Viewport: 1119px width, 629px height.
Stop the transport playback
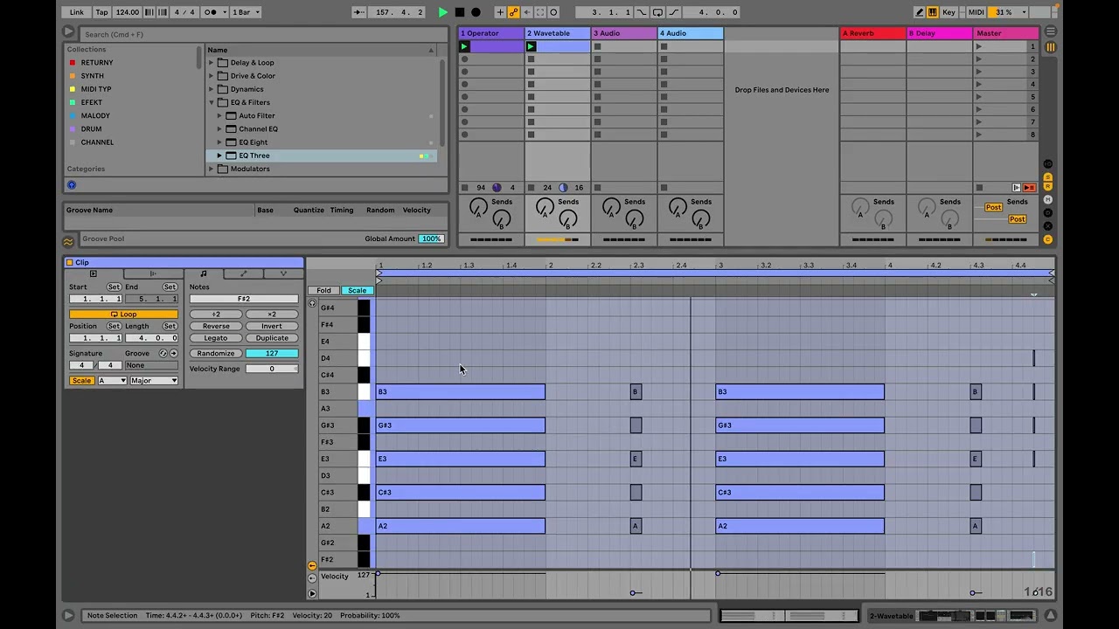459,12
